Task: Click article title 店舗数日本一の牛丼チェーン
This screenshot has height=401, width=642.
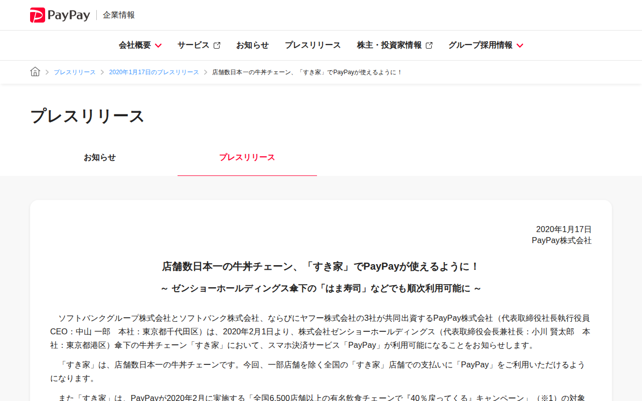Action: 321,267
